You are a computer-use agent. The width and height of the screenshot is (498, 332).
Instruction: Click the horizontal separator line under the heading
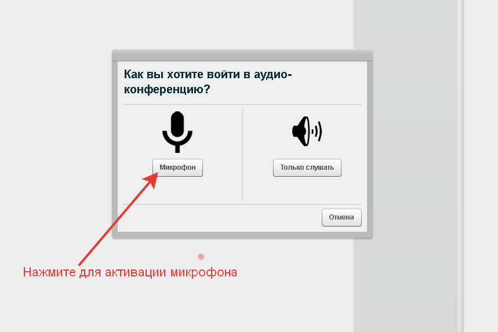click(242, 105)
